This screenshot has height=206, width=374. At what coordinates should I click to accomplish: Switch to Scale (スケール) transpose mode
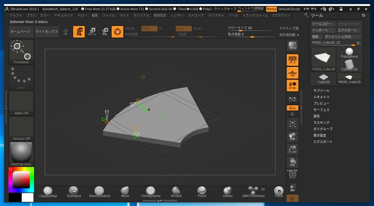(92, 32)
